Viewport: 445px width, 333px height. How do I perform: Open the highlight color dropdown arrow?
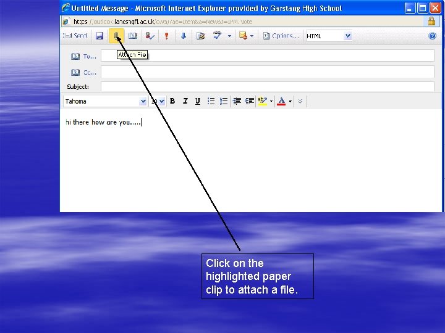(271, 101)
